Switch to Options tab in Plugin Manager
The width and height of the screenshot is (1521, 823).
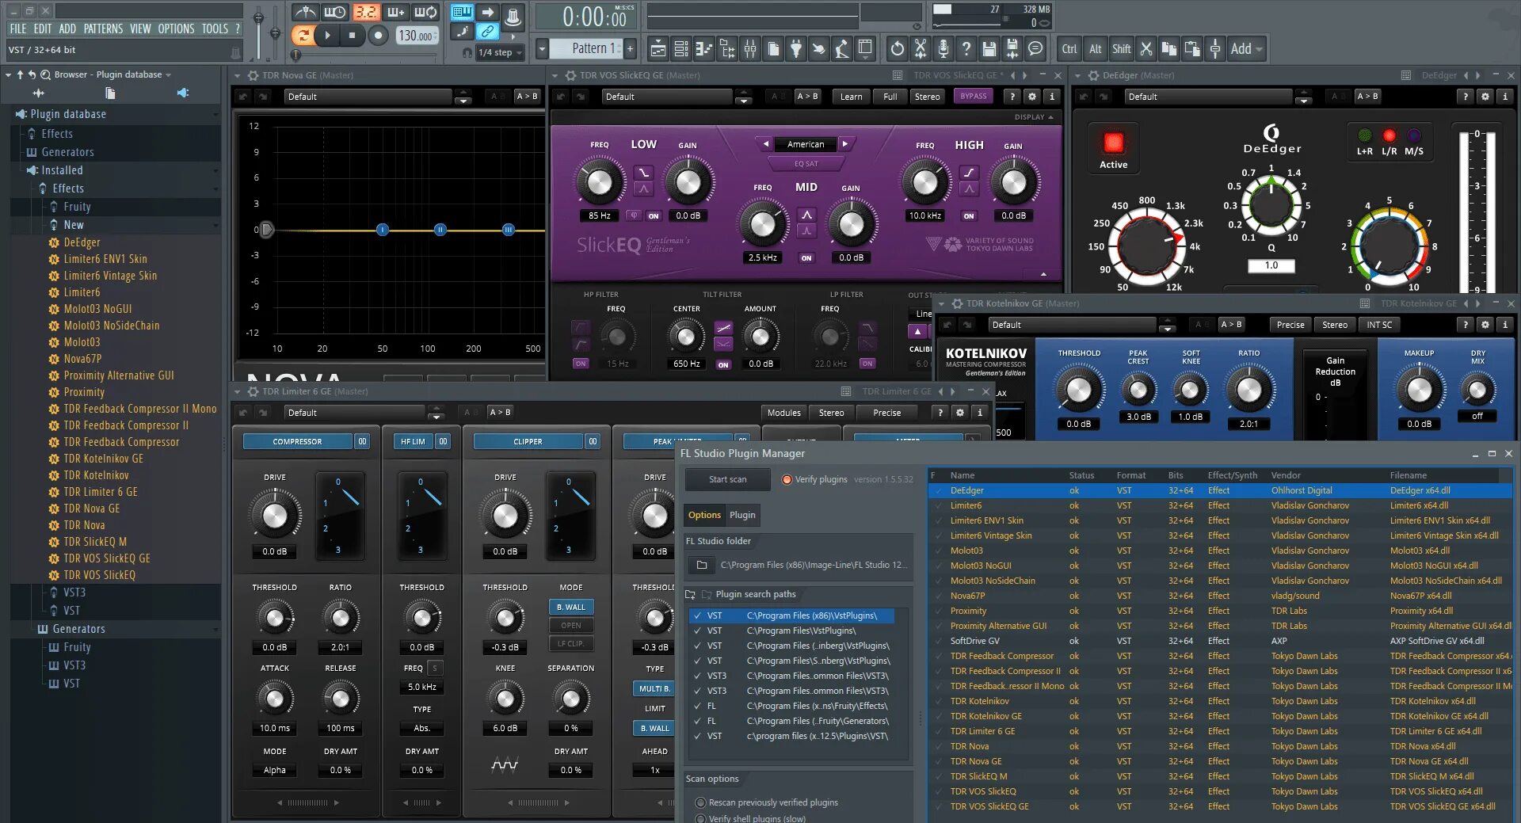tap(704, 515)
